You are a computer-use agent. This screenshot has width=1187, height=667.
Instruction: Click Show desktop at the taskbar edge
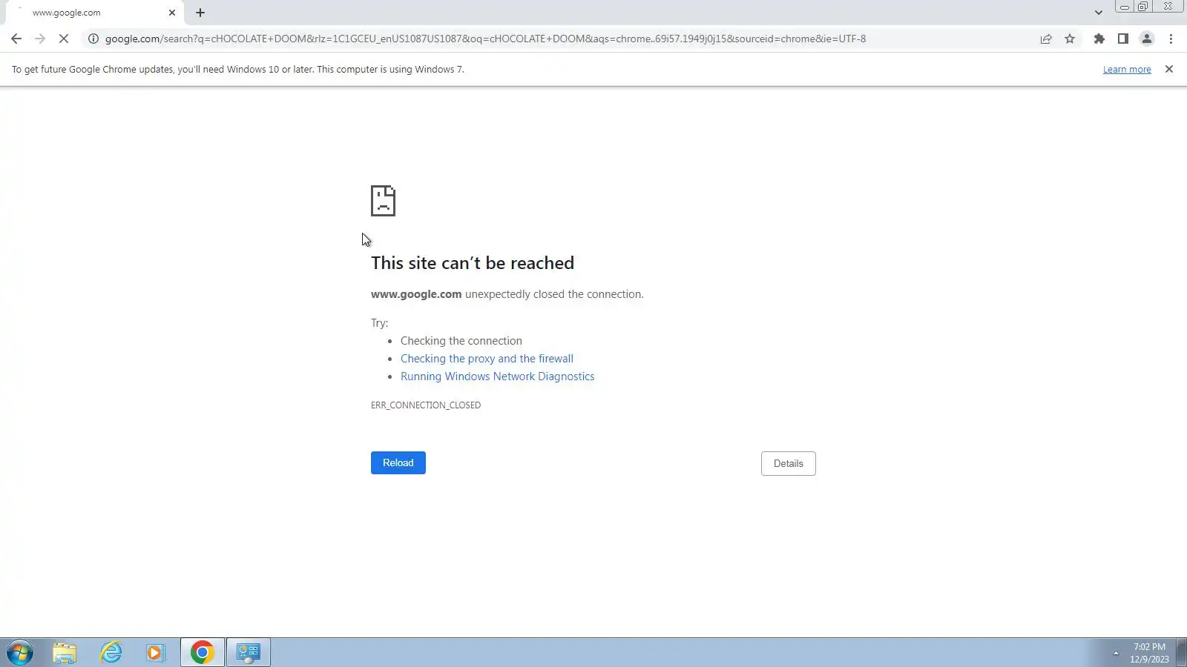pos(1181,652)
